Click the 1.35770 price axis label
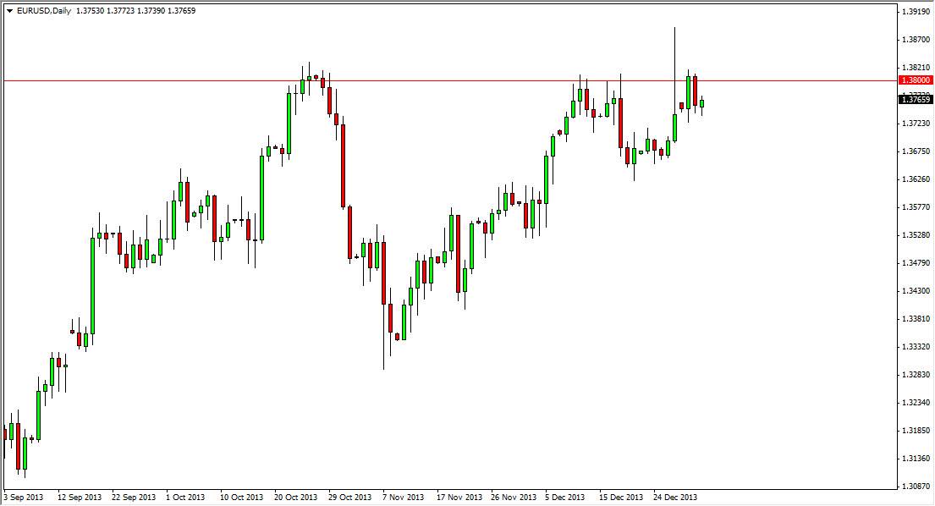 [x=916, y=206]
